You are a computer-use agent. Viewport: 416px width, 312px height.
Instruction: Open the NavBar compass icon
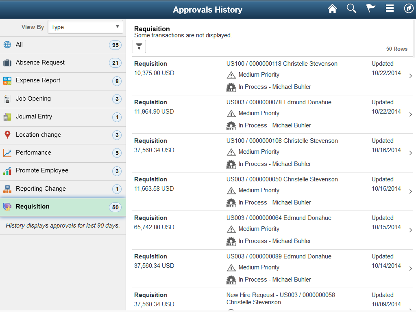409,9
